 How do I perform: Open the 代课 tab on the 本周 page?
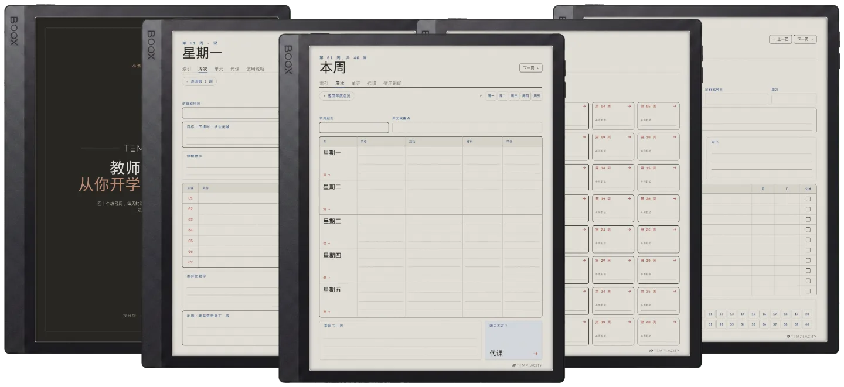[x=372, y=83]
